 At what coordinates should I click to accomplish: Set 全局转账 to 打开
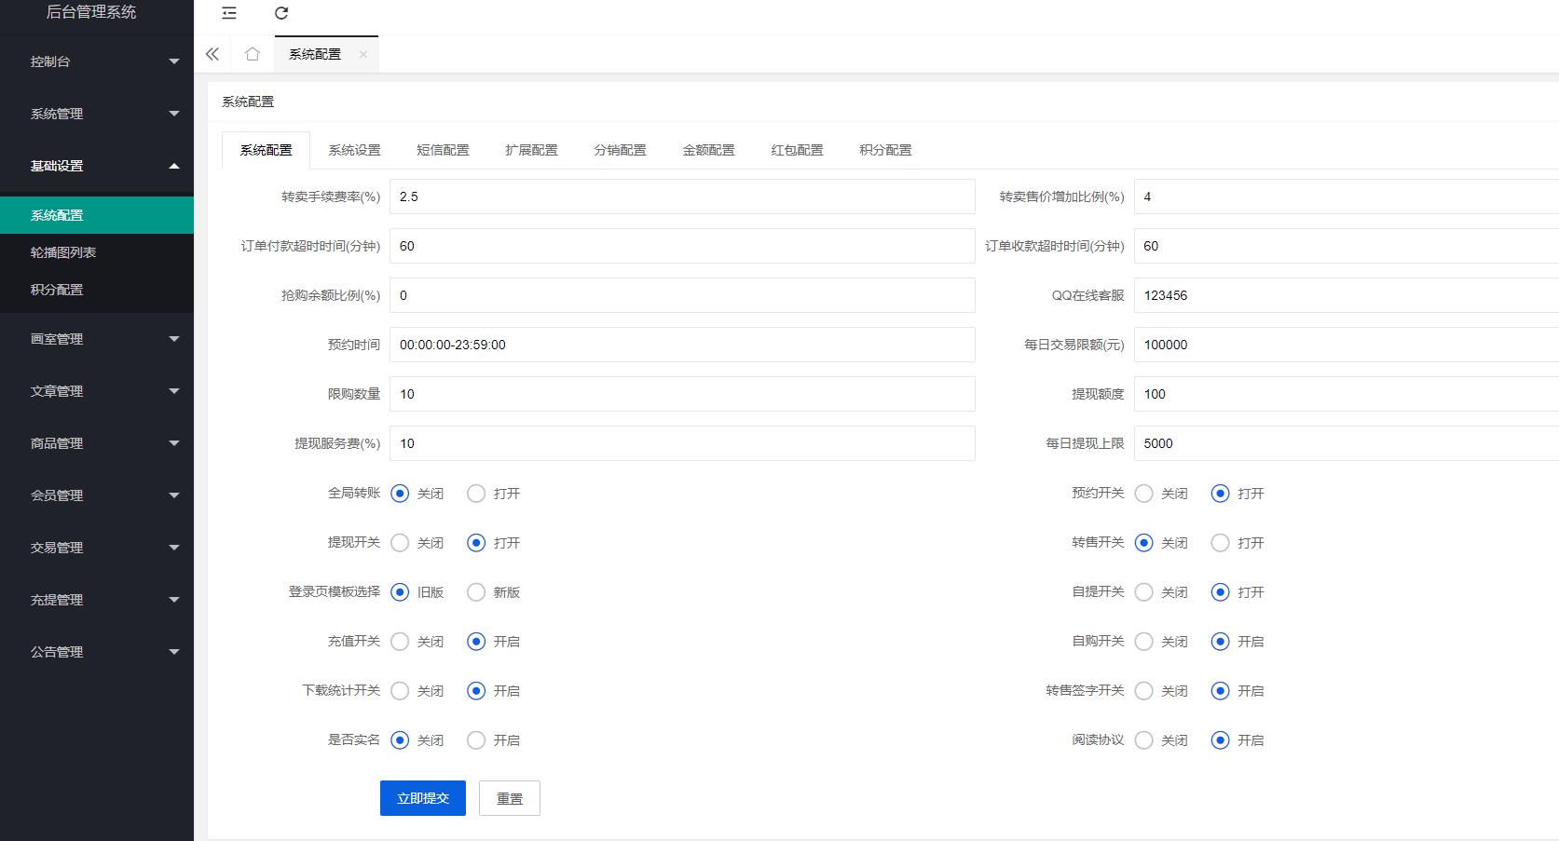[476, 494]
